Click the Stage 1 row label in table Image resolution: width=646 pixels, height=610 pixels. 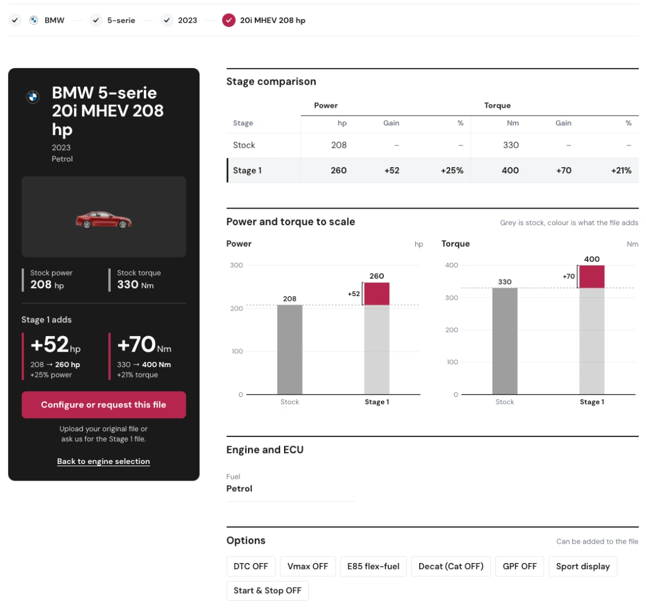tap(247, 170)
